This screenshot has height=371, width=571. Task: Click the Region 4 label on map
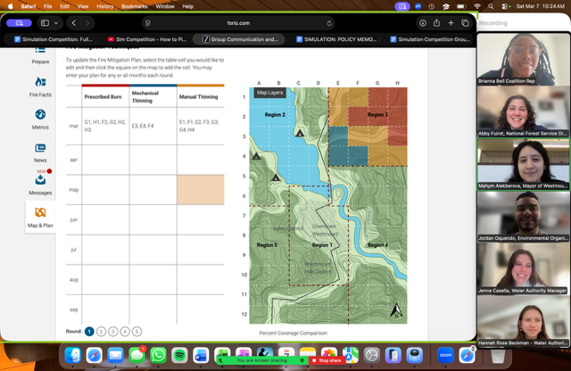tap(377, 245)
